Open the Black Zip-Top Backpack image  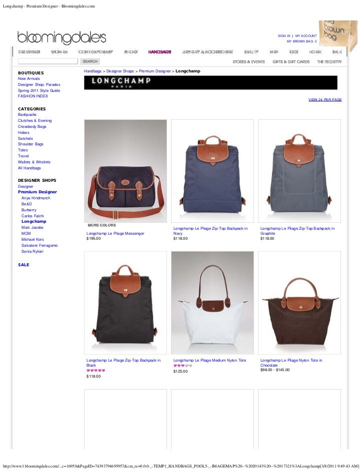tap(125, 303)
